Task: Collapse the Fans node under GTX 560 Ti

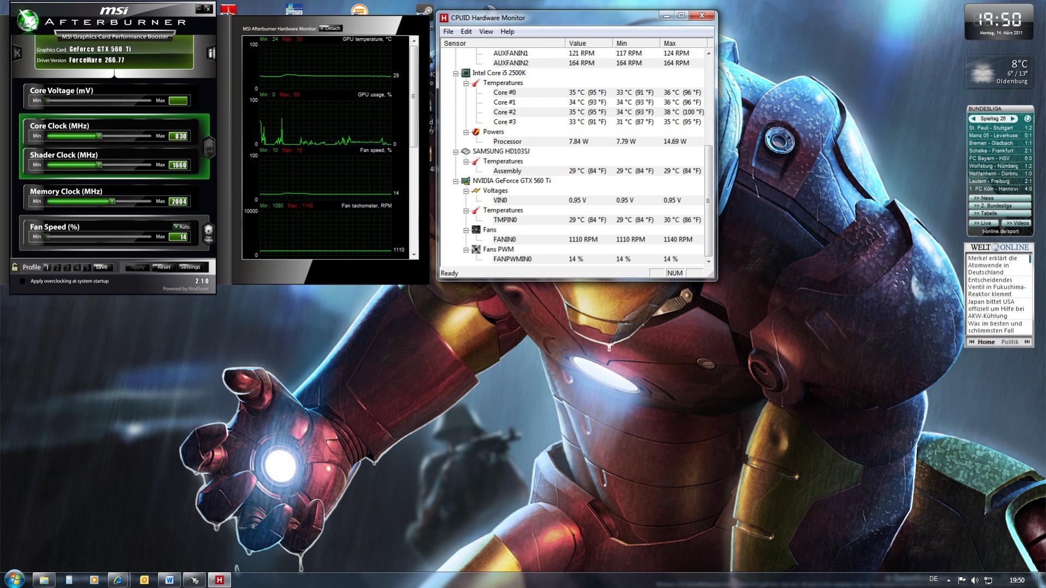Action: pos(466,230)
